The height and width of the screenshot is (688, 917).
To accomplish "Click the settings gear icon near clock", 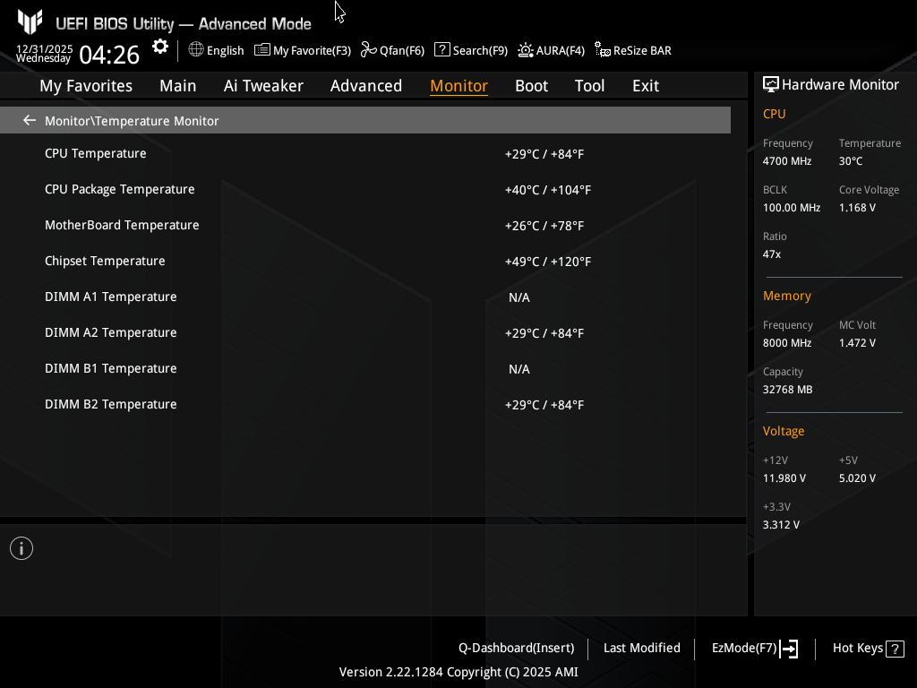I will [160, 47].
